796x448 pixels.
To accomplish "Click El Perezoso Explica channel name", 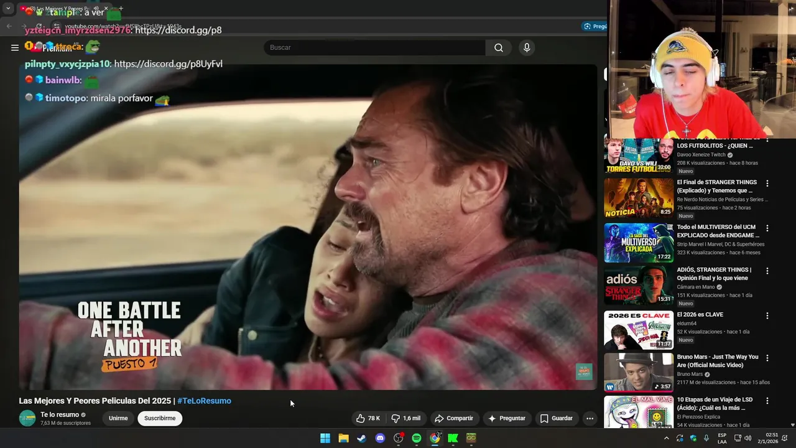I will click(x=700, y=417).
